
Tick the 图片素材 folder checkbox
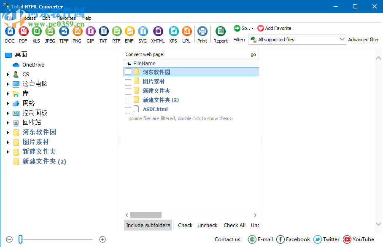pyautogui.click(x=128, y=81)
